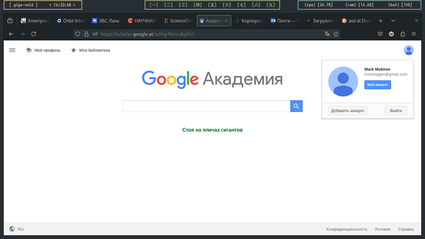Click the bat battery indicator
This screenshot has height=239, width=425.
coord(400,5)
